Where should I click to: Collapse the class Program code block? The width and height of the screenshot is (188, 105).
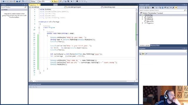coord(39,27)
